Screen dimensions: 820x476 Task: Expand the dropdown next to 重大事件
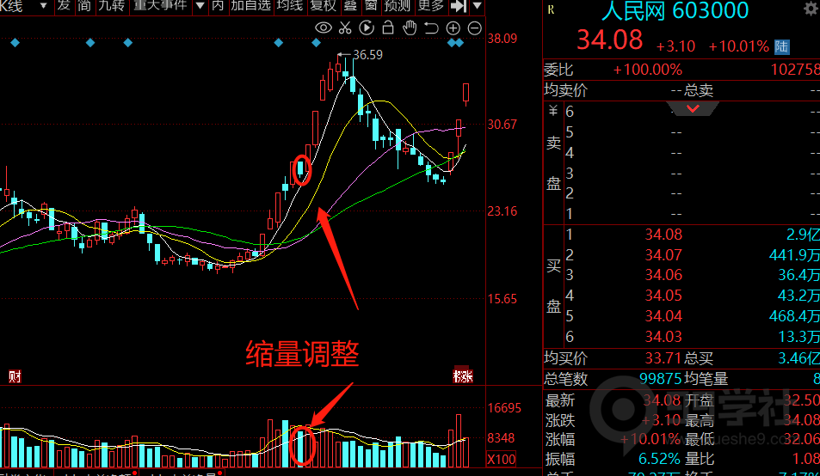pos(200,6)
